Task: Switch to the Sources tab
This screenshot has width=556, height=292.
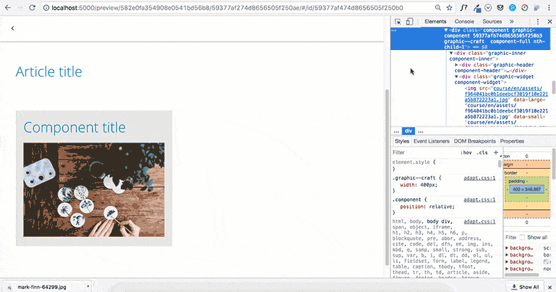Action: click(492, 22)
